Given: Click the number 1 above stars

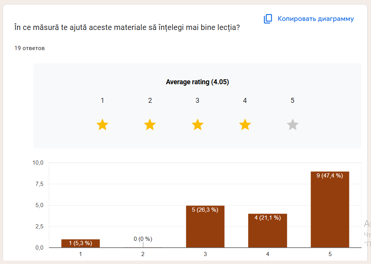Looking at the screenshot, I should [x=102, y=101].
